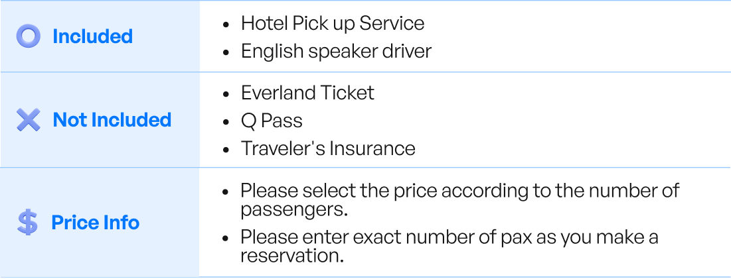Viewport: 731px width, 279px height.
Task: Select the Not Included heading label
Action: tap(112, 120)
